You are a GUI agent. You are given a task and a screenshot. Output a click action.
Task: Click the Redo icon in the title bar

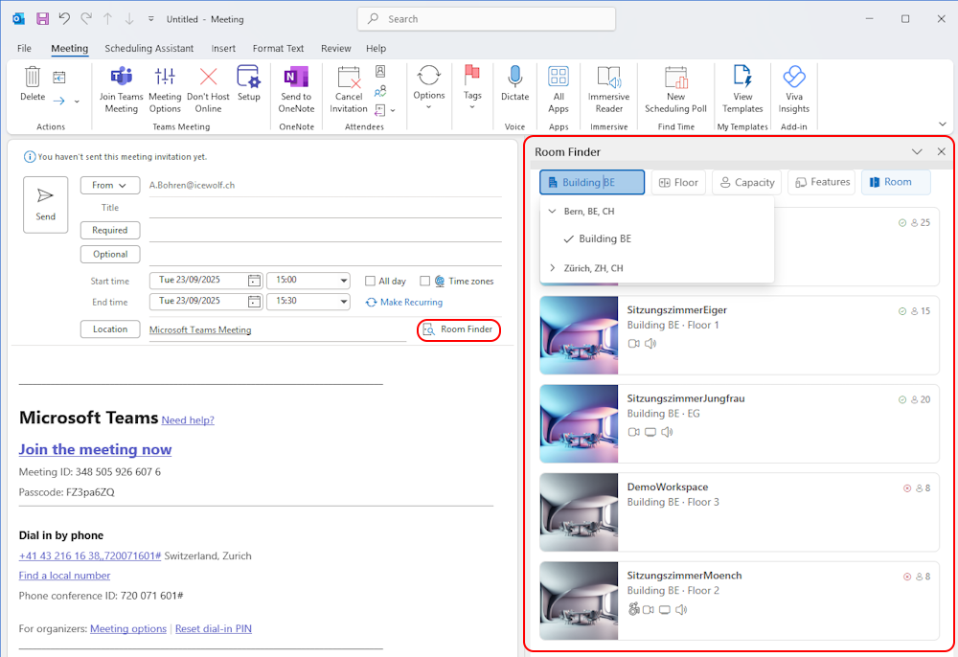(86, 19)
